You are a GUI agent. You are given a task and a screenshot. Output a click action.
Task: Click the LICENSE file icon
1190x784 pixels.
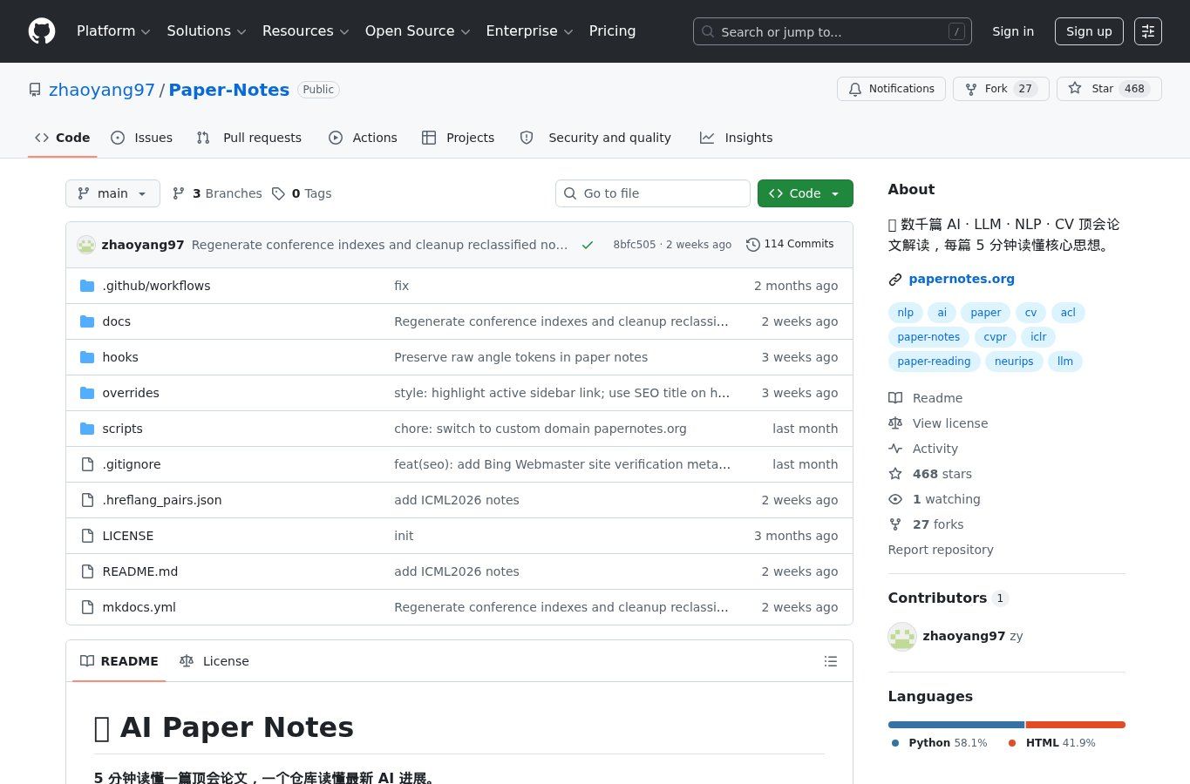tap(87, 536)
